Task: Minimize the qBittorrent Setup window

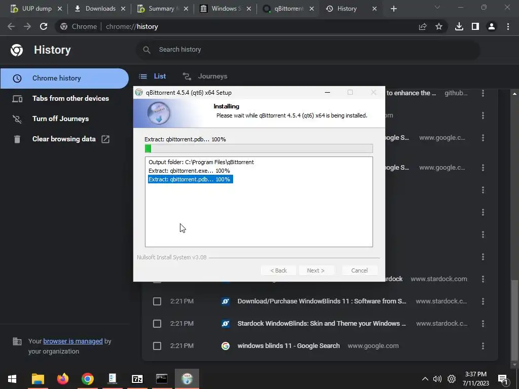Action: 327,93
